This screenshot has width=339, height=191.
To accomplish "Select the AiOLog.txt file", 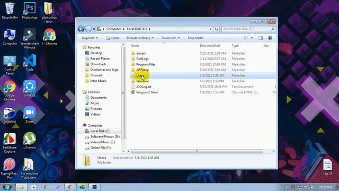I will pos(144,87).
